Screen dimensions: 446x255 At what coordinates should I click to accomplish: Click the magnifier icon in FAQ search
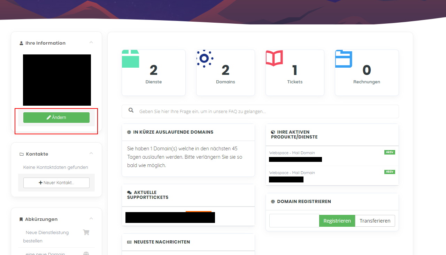point(131,110)
